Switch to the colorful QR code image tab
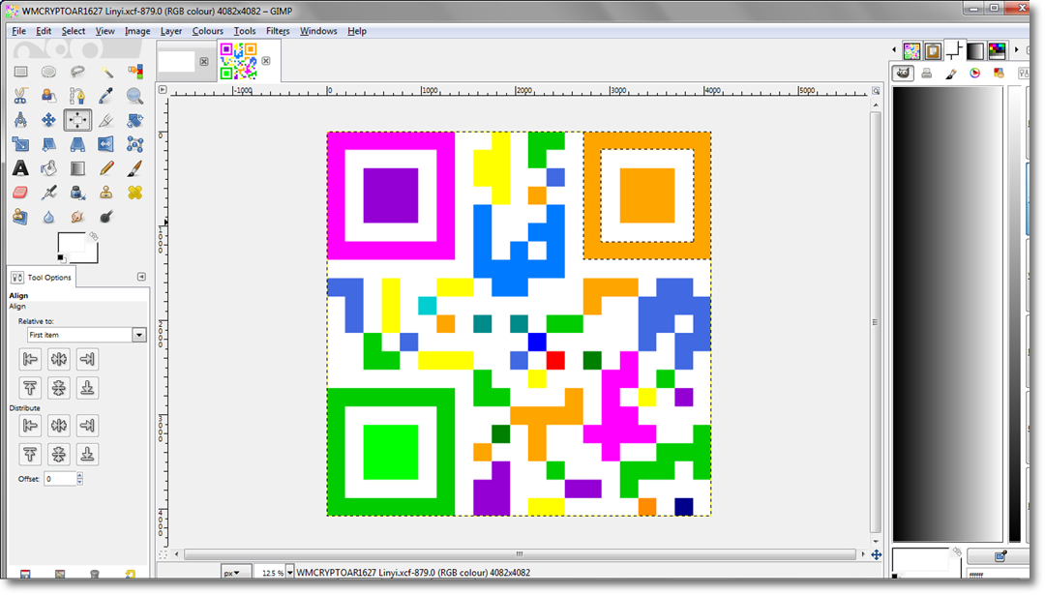 (238, 61)
